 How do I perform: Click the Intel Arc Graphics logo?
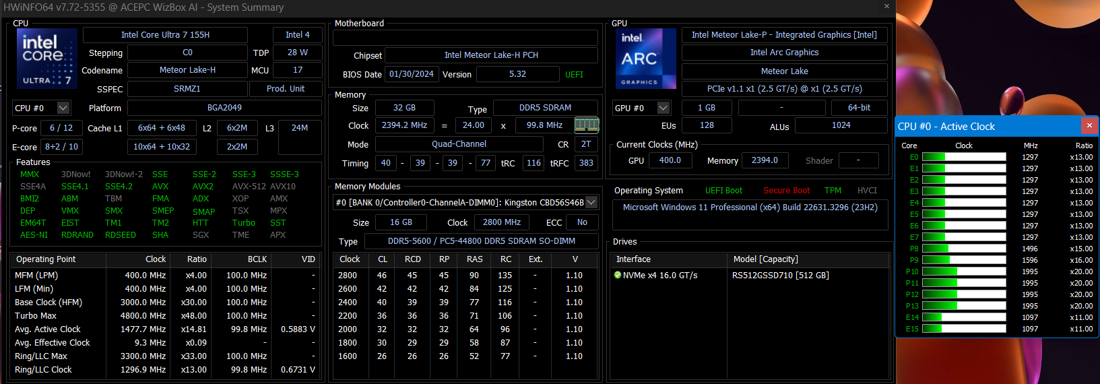639,59
